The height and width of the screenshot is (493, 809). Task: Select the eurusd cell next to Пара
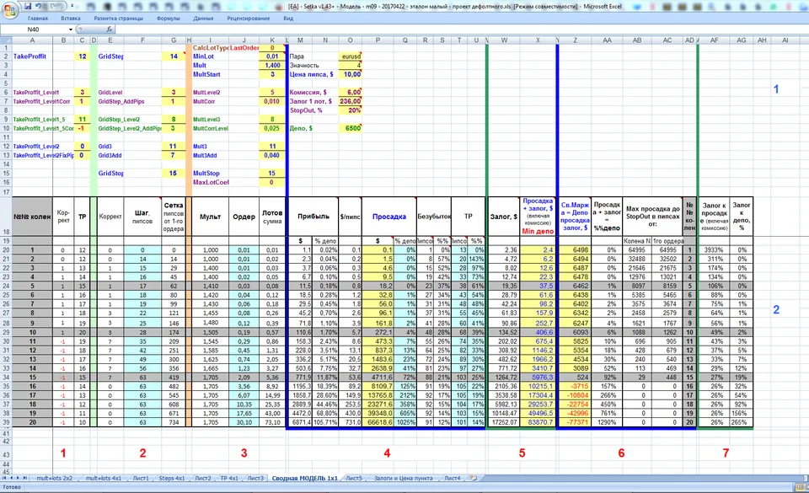tap(351, 56)
